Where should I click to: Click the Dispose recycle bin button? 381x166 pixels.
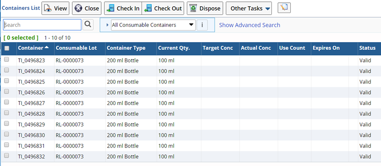(205, 8)
